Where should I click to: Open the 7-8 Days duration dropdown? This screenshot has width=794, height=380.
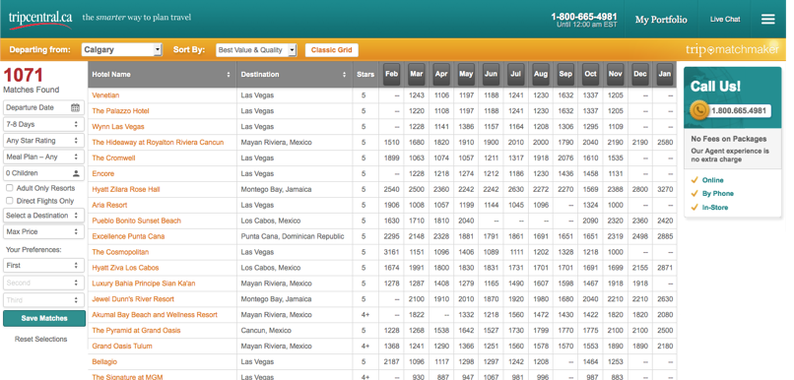pyautogui.click(x=43, y=124)
